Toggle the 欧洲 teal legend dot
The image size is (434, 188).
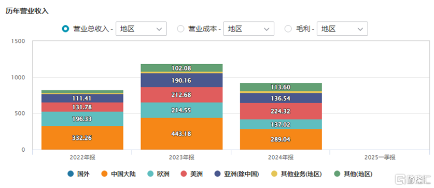[x=150, y=174]
